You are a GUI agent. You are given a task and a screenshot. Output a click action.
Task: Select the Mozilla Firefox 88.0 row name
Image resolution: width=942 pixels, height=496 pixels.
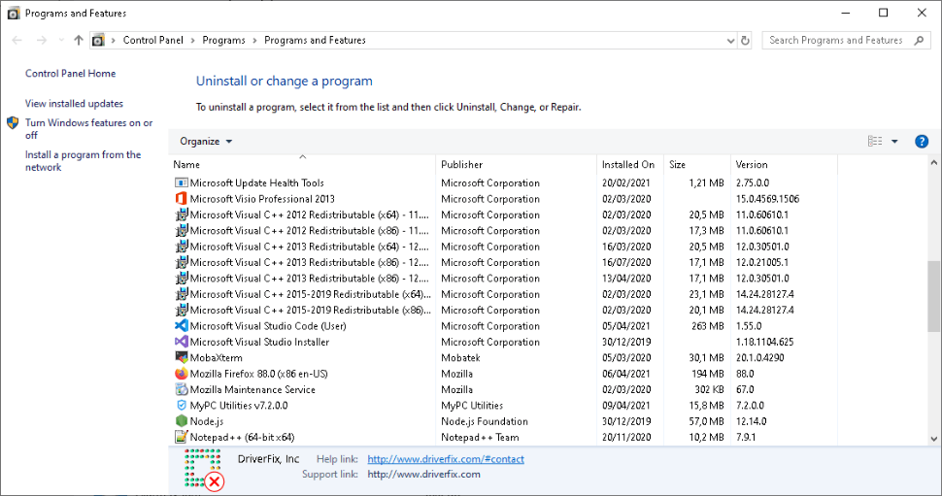259,374
